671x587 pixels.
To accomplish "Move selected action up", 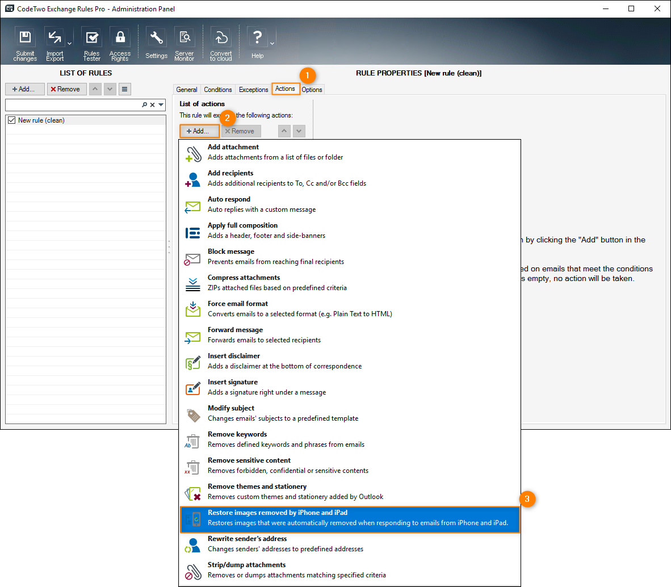I will click(284, 131).
